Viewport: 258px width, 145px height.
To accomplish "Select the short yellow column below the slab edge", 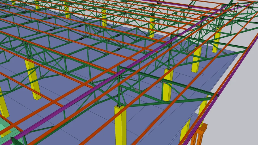I will 185,130.
